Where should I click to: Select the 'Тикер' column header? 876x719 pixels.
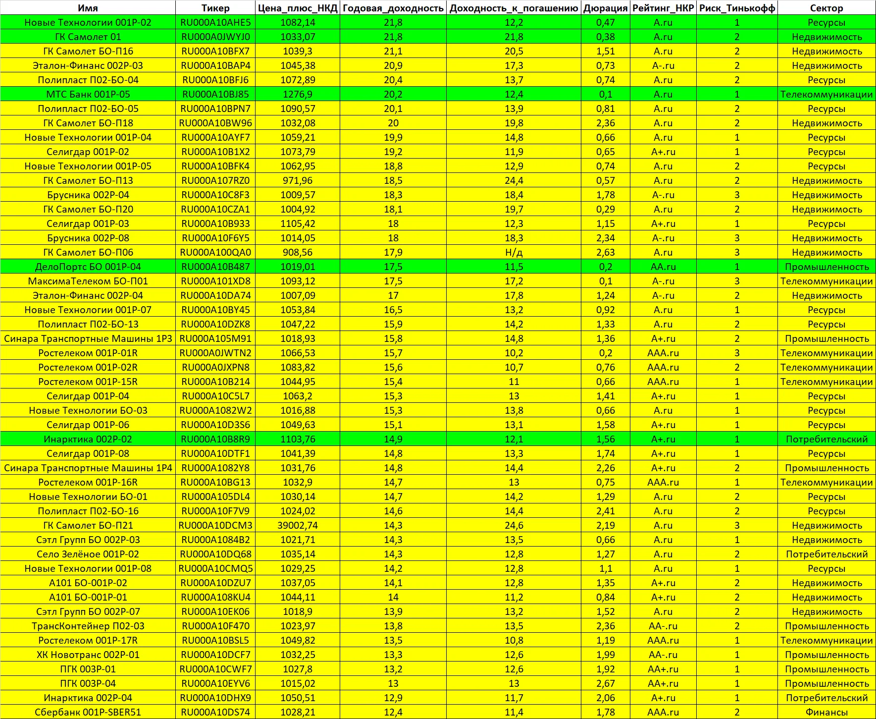pos(216,8)
